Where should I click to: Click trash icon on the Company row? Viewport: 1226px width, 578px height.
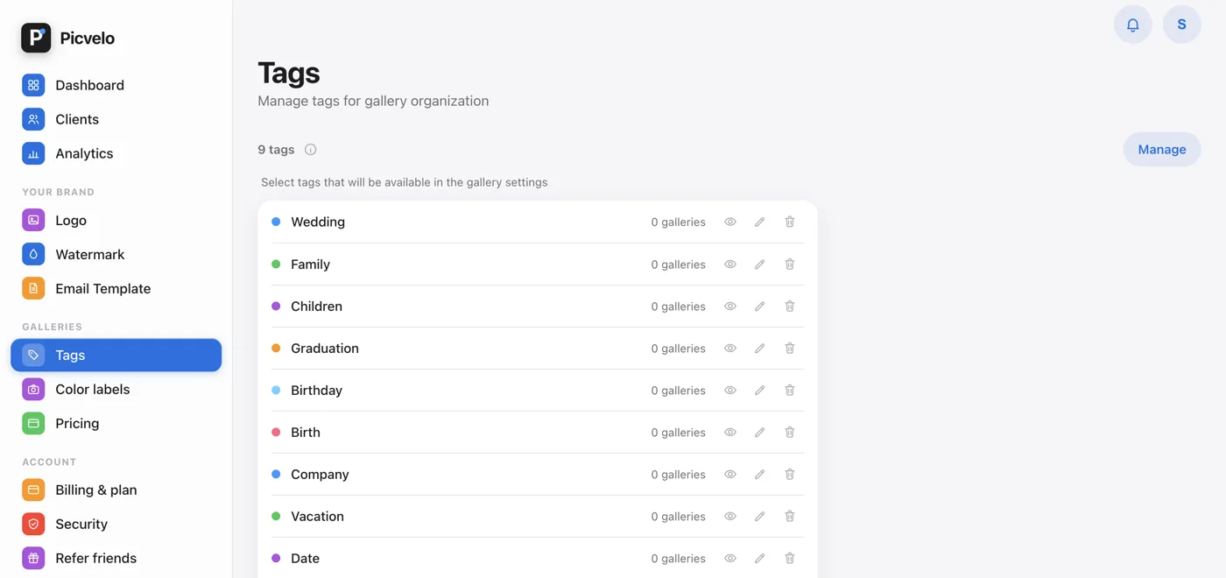coord(790,475)
